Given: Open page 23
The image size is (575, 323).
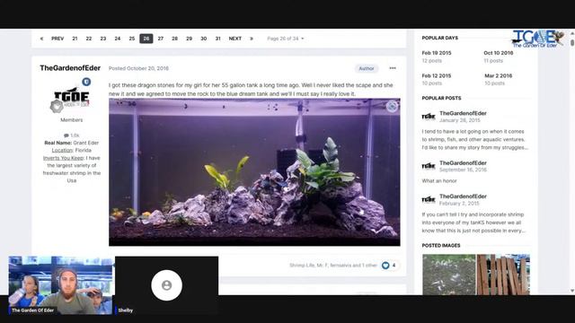Looking at the screenshot, I should [103, 39].
